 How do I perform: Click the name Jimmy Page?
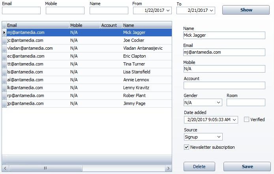click(x=134, y=103)
